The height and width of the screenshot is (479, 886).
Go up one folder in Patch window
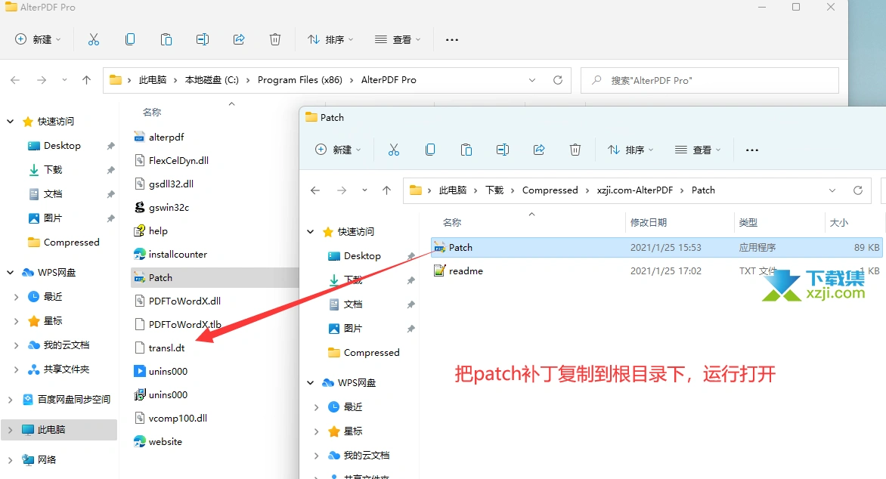386,190
